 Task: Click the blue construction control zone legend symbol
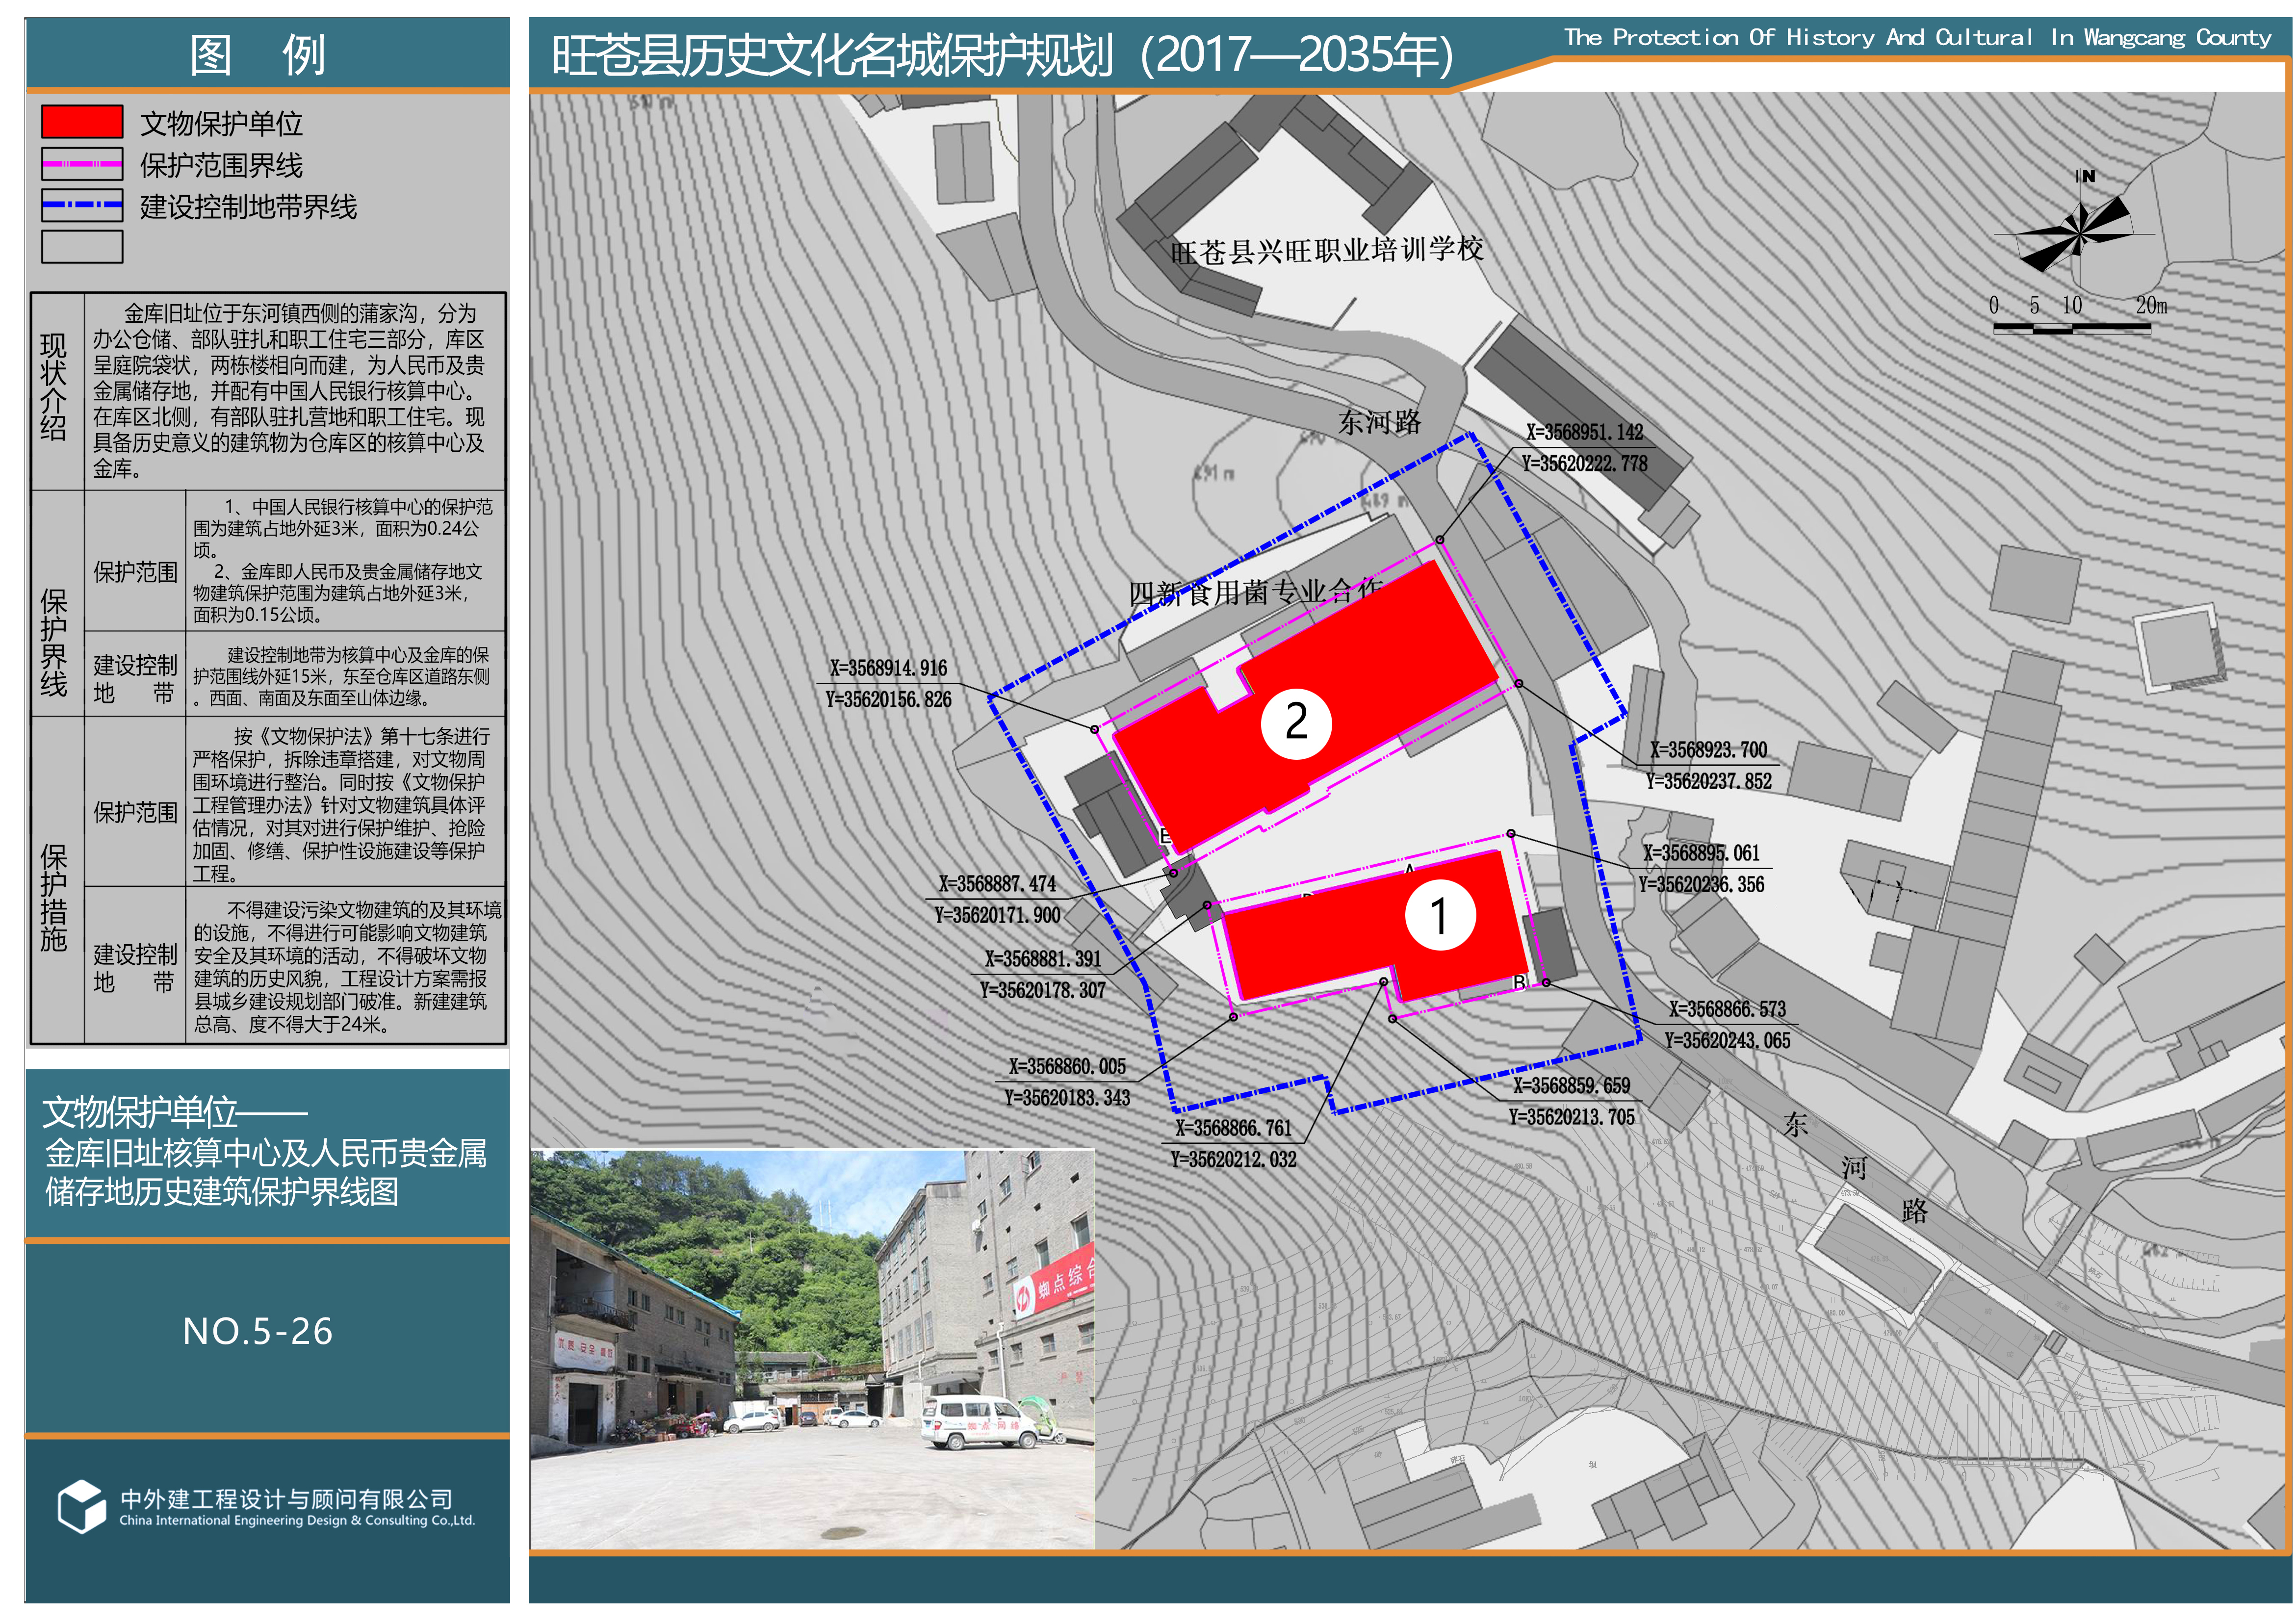click(x=82, y=205)
